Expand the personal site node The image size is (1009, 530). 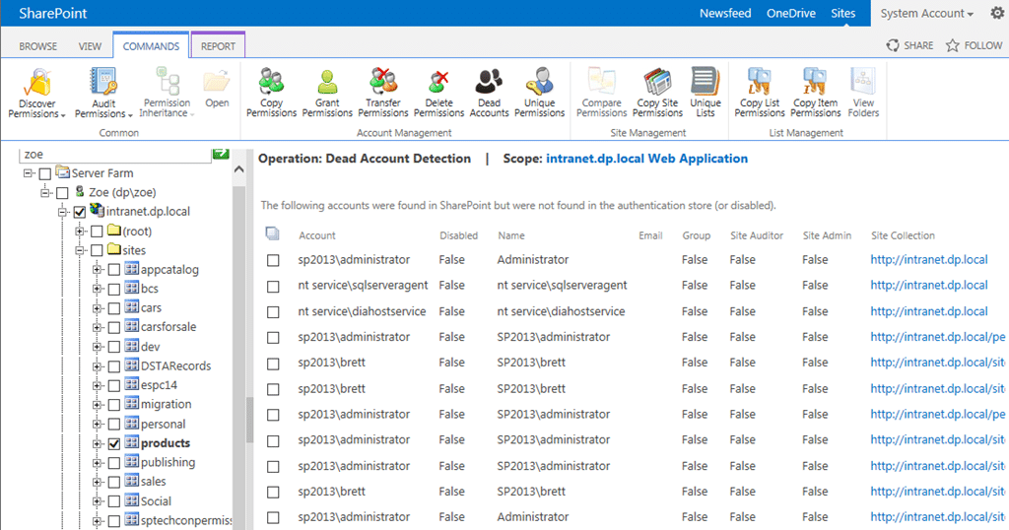(x=97, y=424)
